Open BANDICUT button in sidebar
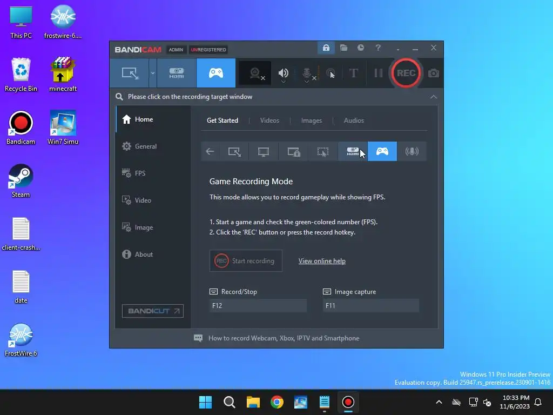553x415 pixels. 153,311
